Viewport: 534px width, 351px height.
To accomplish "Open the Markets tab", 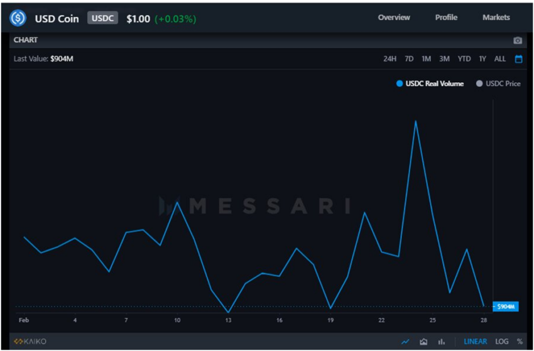I will pyautogui.click(x=496, y=18).
